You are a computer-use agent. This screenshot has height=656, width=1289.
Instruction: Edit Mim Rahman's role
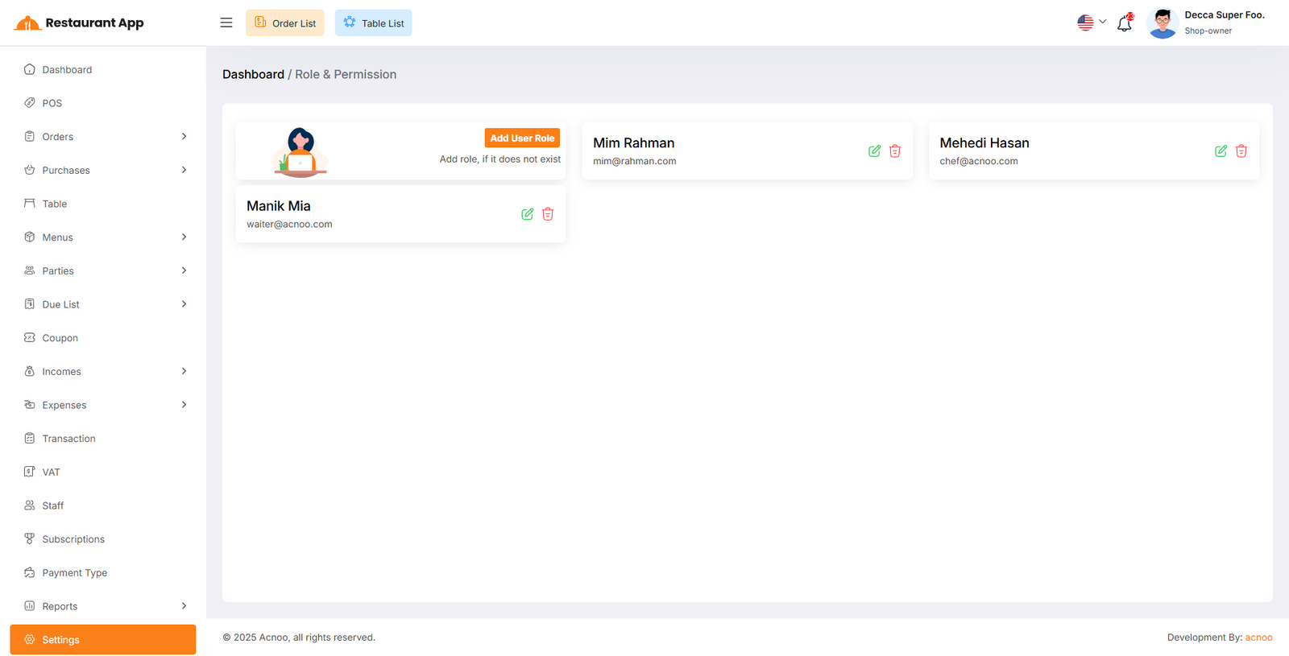coord(874,151)
